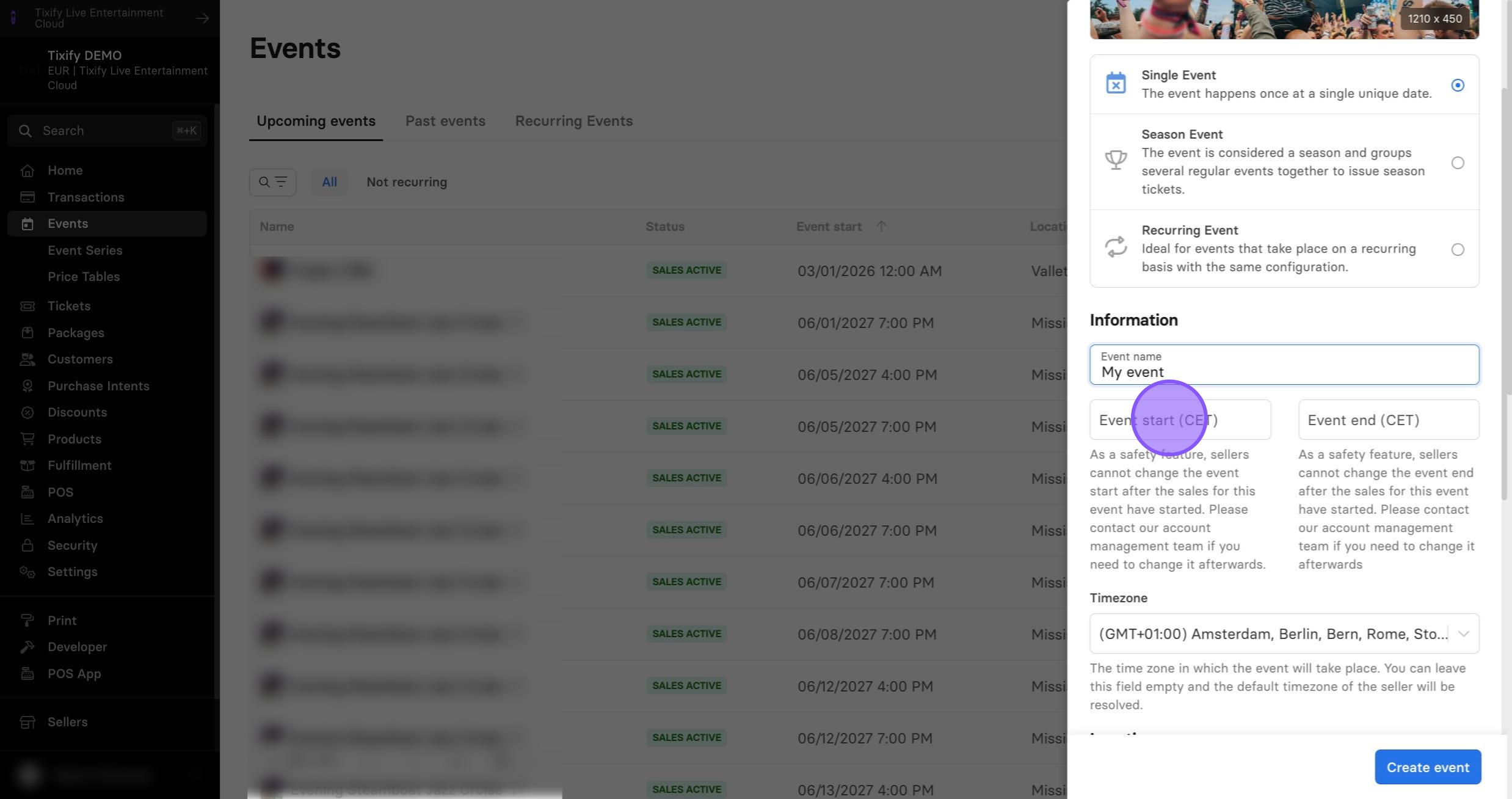Click the Create event button
The height and width of the screenshot is (799, 1512).
pos(1428,767)
